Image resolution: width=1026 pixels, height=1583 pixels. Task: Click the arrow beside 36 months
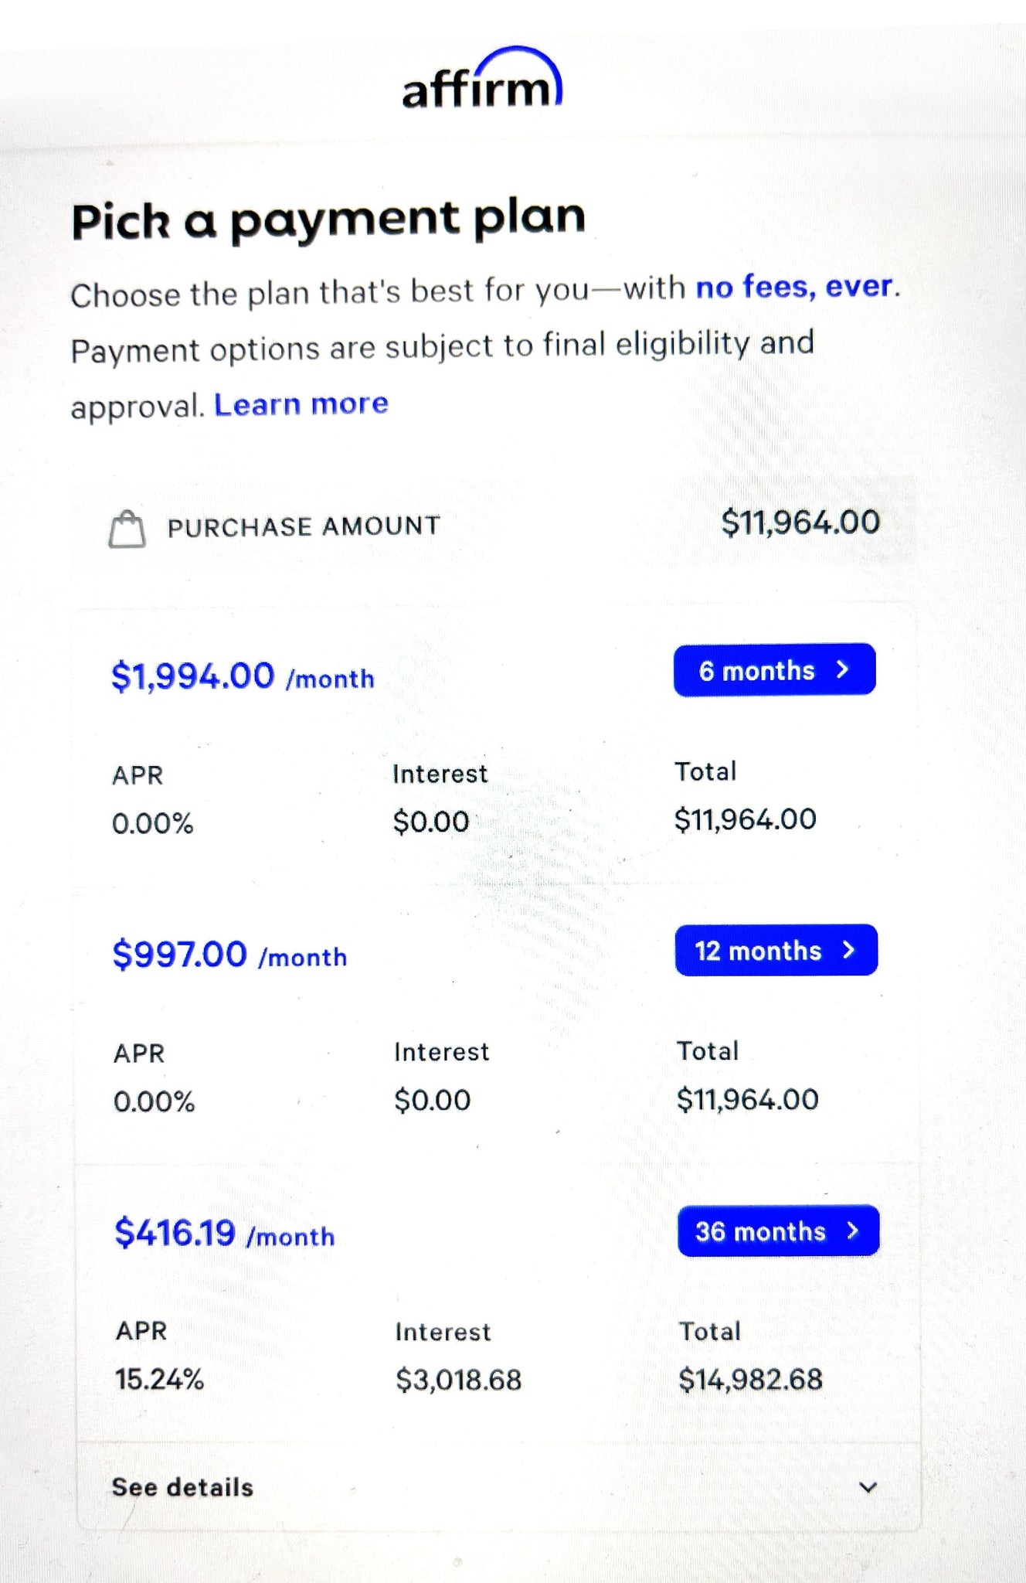click(853, 1231)
